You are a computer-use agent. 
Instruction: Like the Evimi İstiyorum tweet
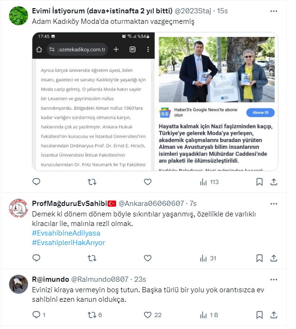click(x=148, y=182)
